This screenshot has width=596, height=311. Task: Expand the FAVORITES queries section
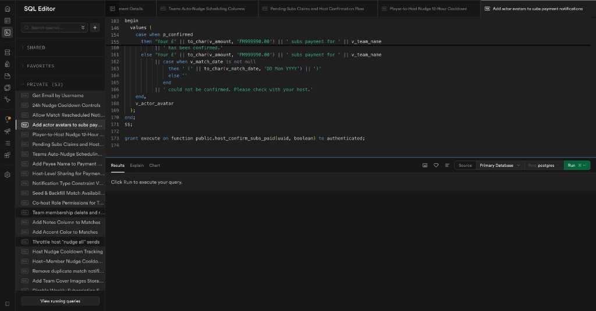(40, 66)
